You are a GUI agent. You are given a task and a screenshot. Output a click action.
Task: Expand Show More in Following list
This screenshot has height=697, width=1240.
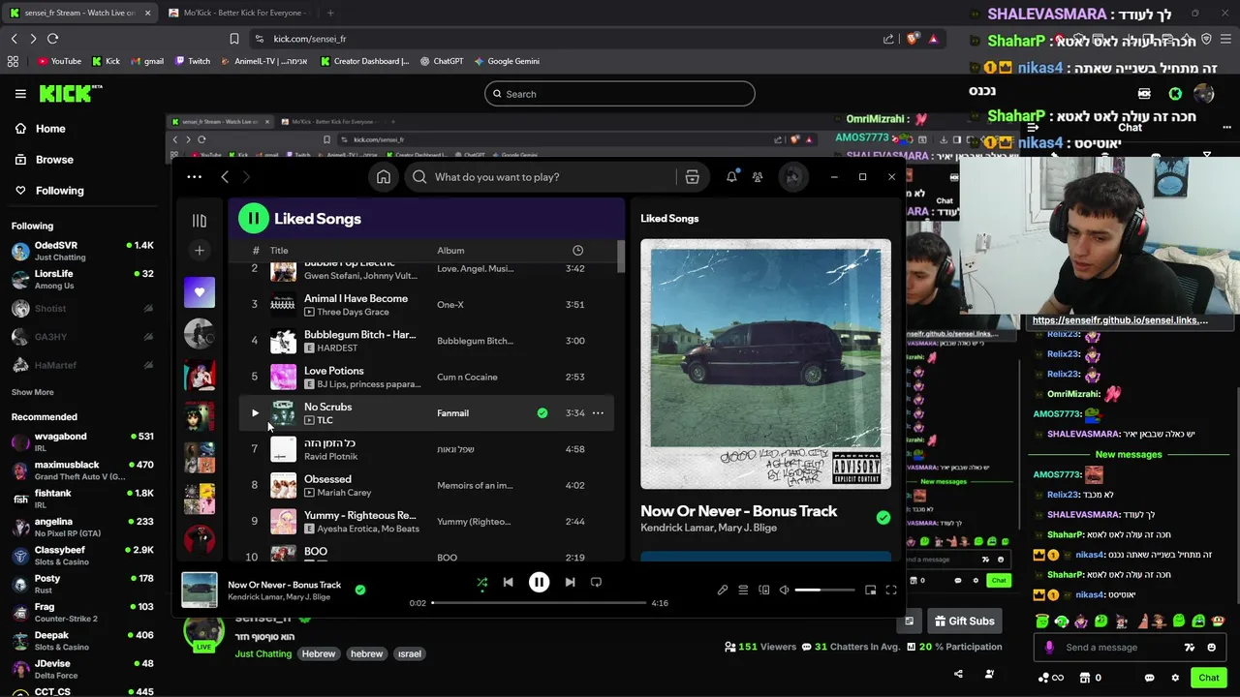pos(32,392)
